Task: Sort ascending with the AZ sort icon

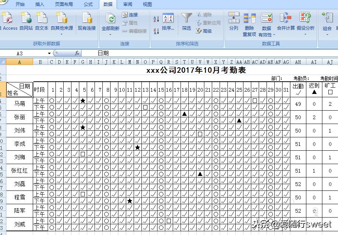Action: [x=156, y=18]
